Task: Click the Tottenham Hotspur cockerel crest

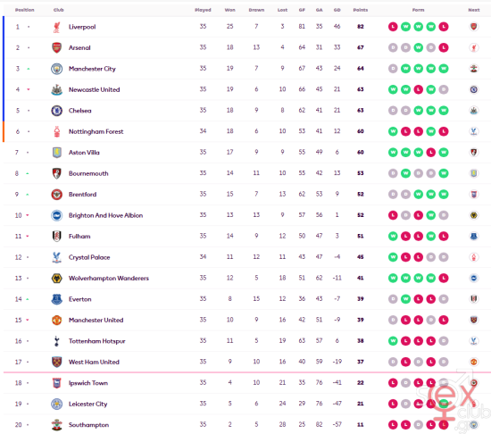Action: (x=56, y=341)
